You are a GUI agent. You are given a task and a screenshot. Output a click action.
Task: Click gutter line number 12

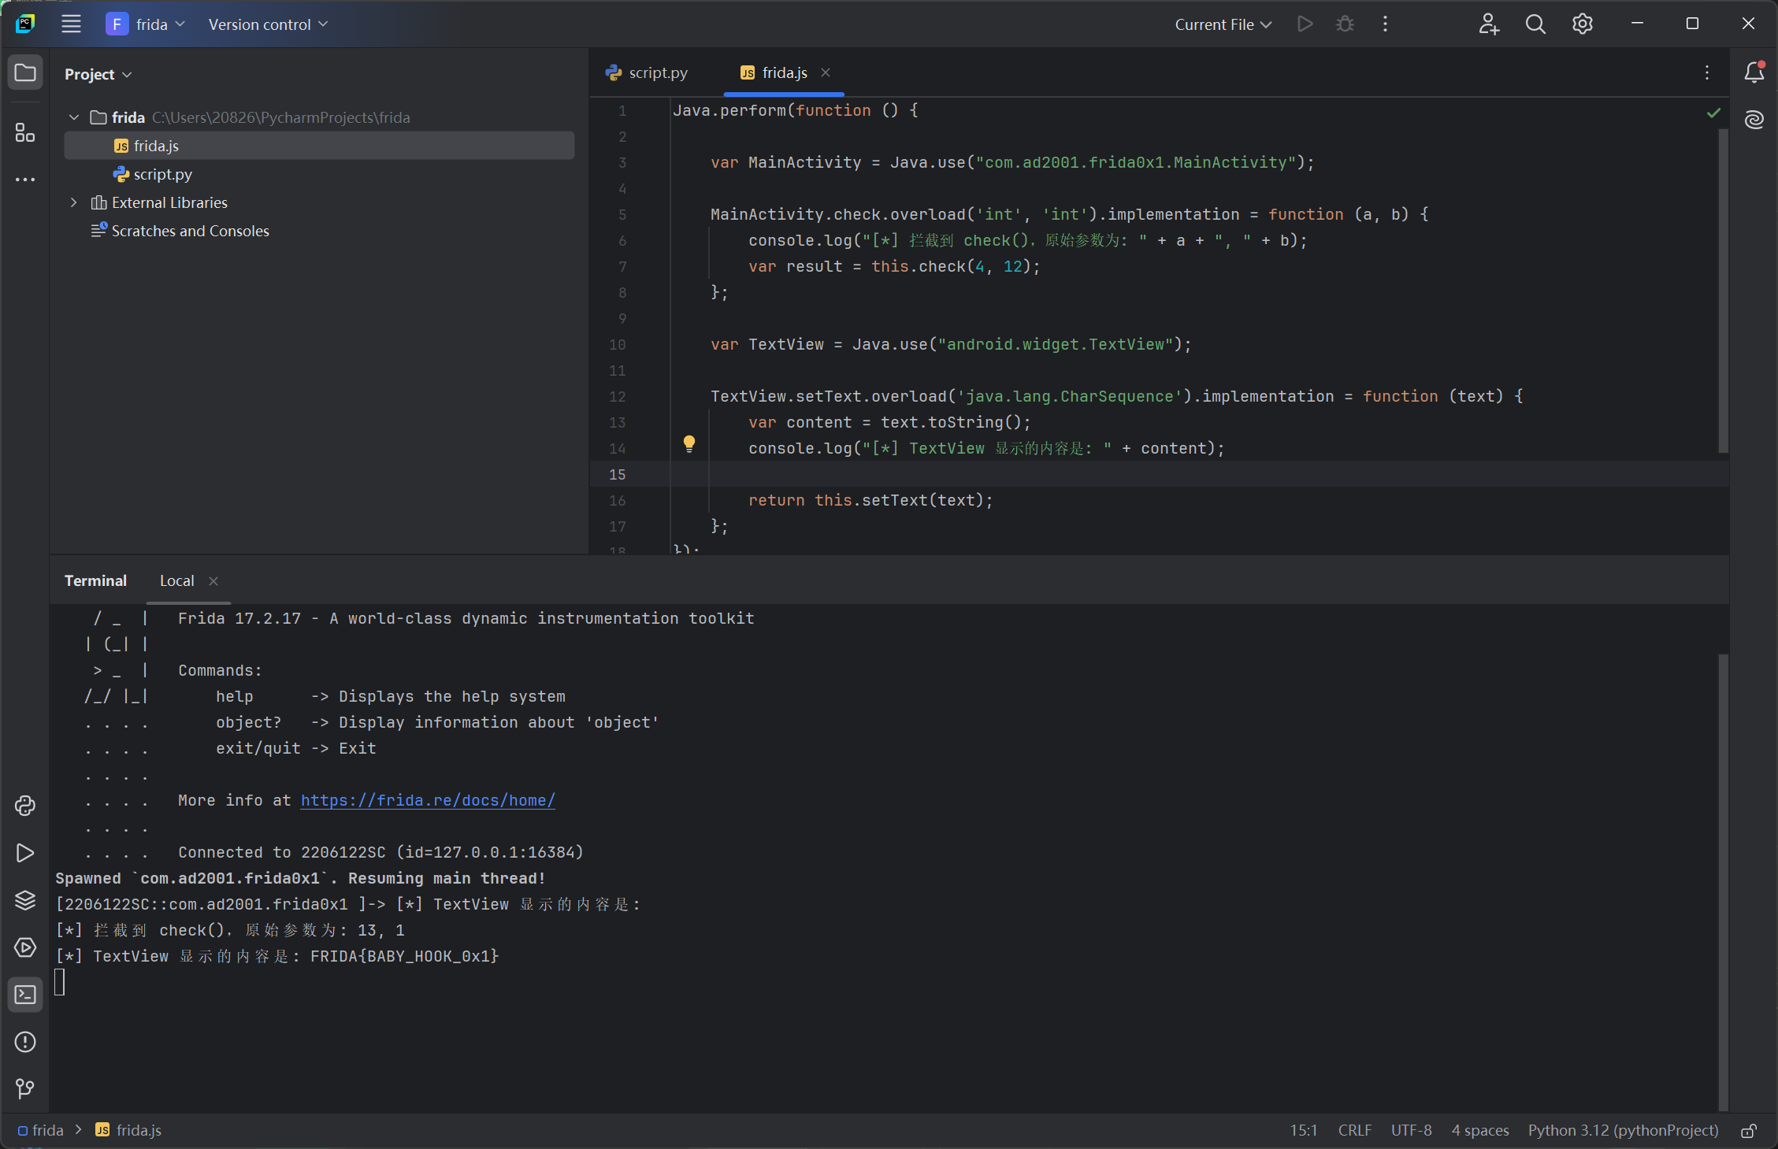pos(617,396)
